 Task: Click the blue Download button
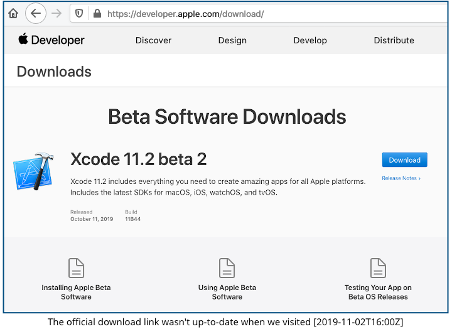(404, 159)
